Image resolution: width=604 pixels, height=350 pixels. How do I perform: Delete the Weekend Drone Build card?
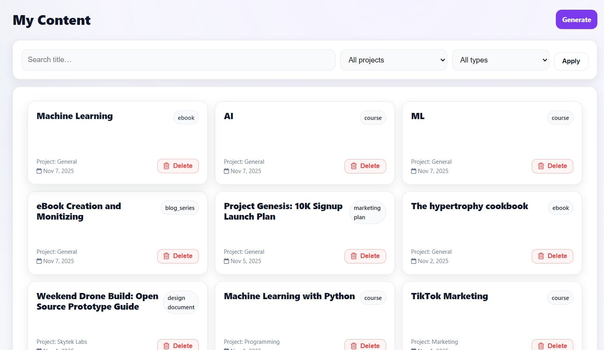(x=178, y=345)
